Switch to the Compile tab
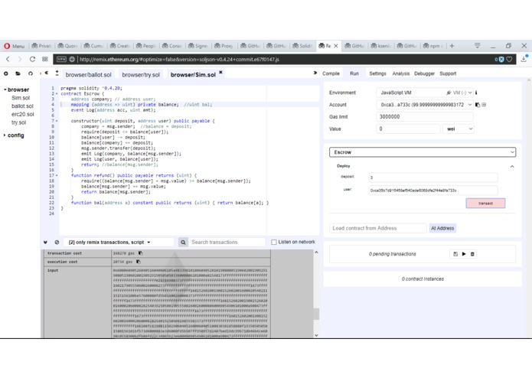Screen dimensions: 532x378 pyautogui.click(x=331, y=73)
